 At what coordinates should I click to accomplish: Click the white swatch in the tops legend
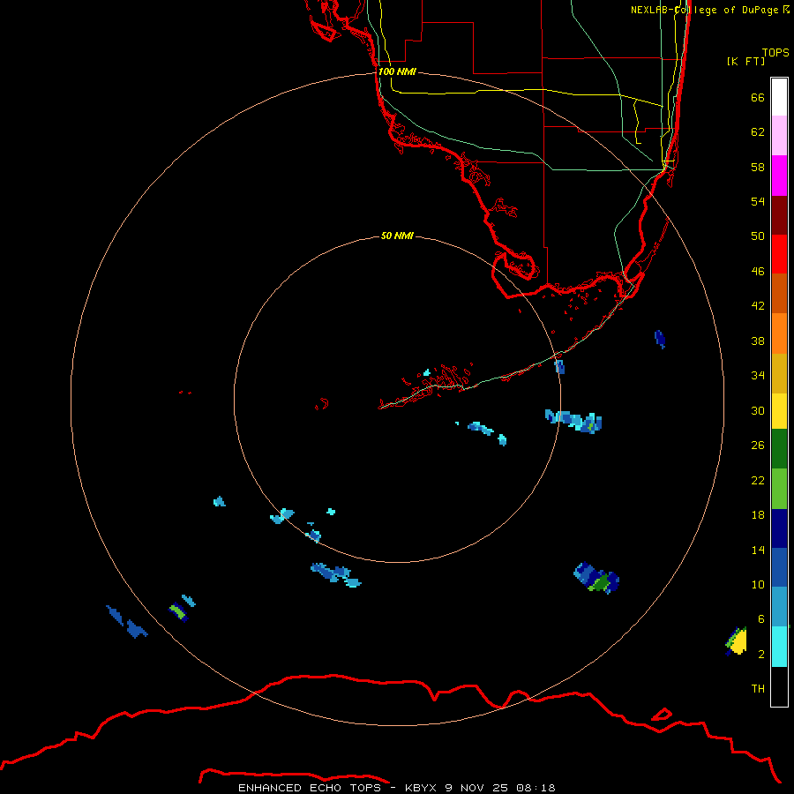pos(779,97)
